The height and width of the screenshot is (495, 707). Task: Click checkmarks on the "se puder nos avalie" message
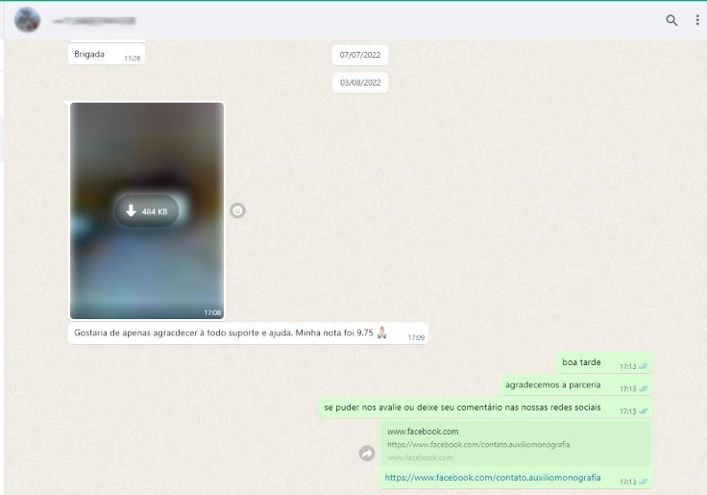coord(644,411)
